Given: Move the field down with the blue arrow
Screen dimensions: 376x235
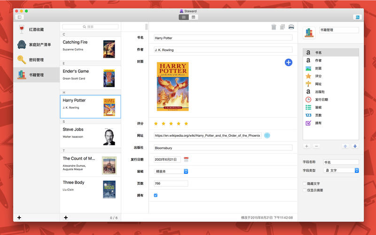Looking at the screenshot, I should [x=355, y=146].
